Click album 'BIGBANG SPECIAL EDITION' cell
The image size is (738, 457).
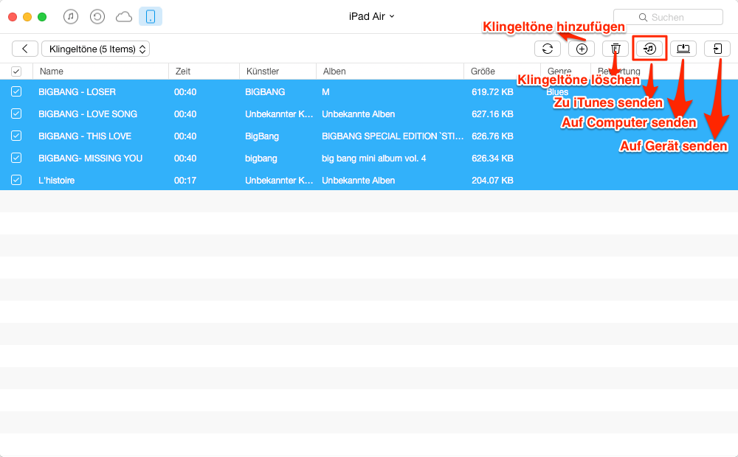point(393,136)
